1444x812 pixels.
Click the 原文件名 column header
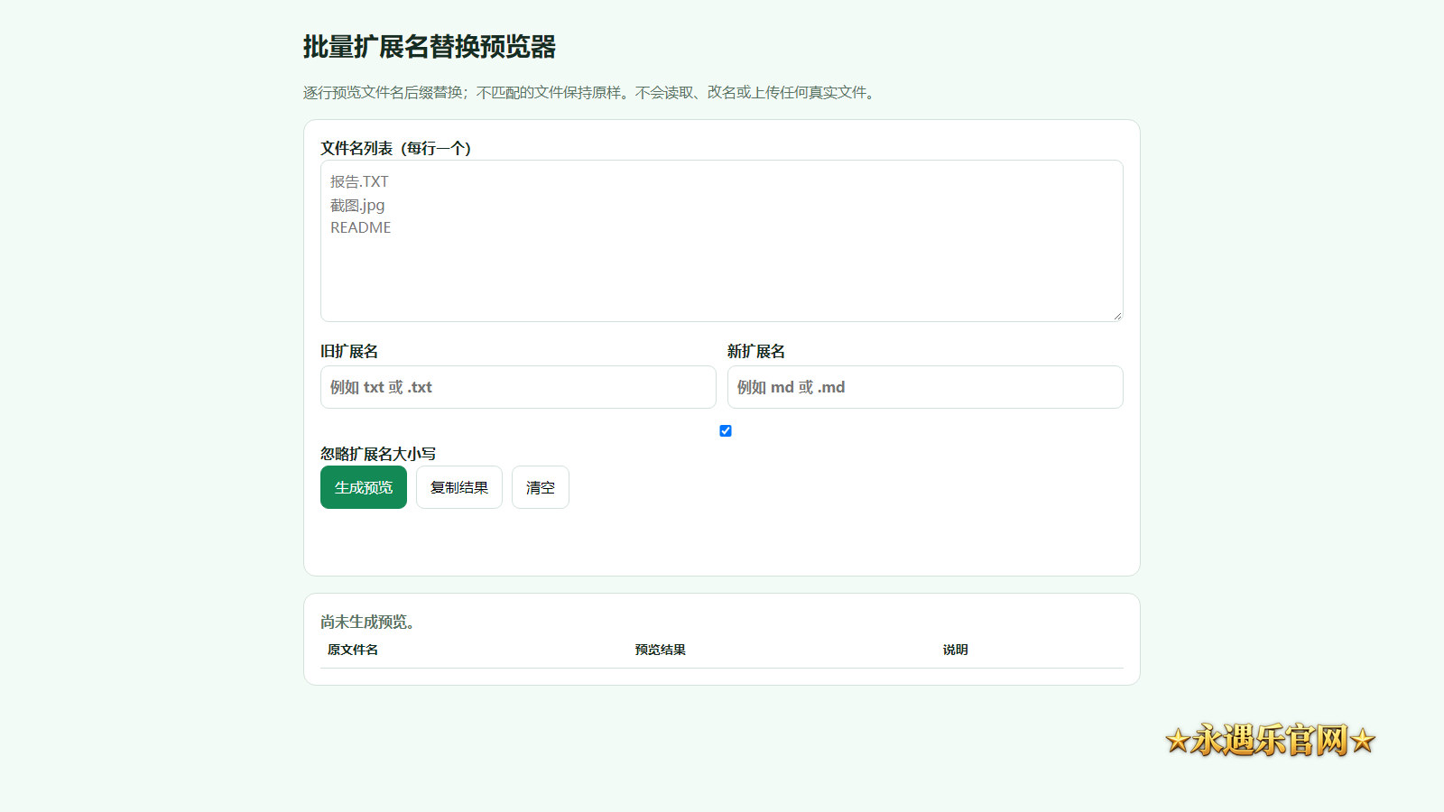tap(353, 650)
